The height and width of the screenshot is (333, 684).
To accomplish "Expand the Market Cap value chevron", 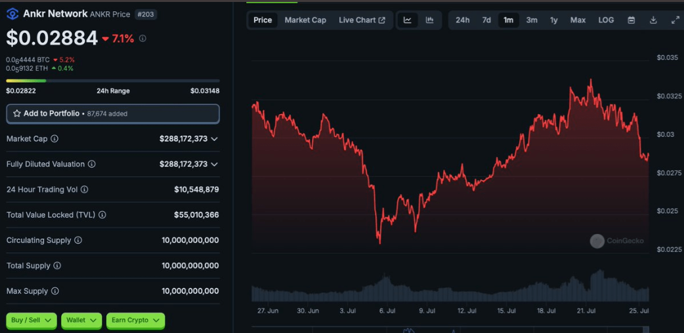I will 214,139.
